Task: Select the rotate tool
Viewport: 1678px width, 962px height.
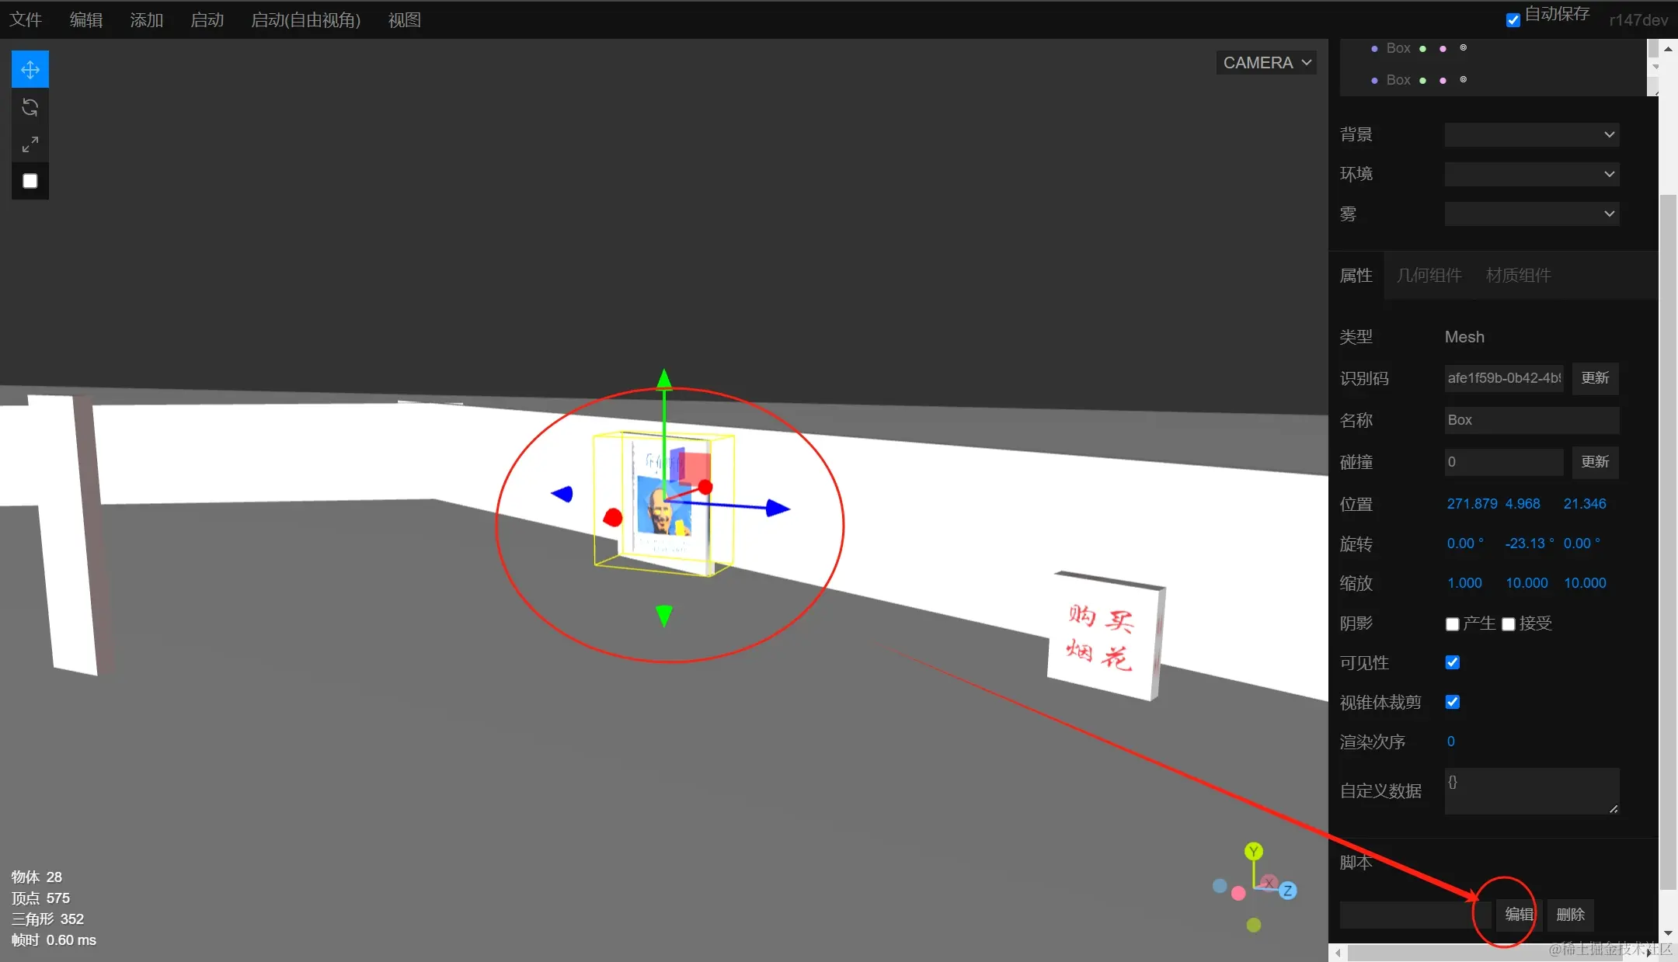Action: point(30,107)
